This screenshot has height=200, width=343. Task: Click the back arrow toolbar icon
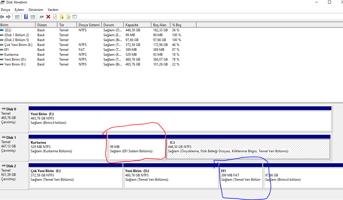[x=2, y=17]
